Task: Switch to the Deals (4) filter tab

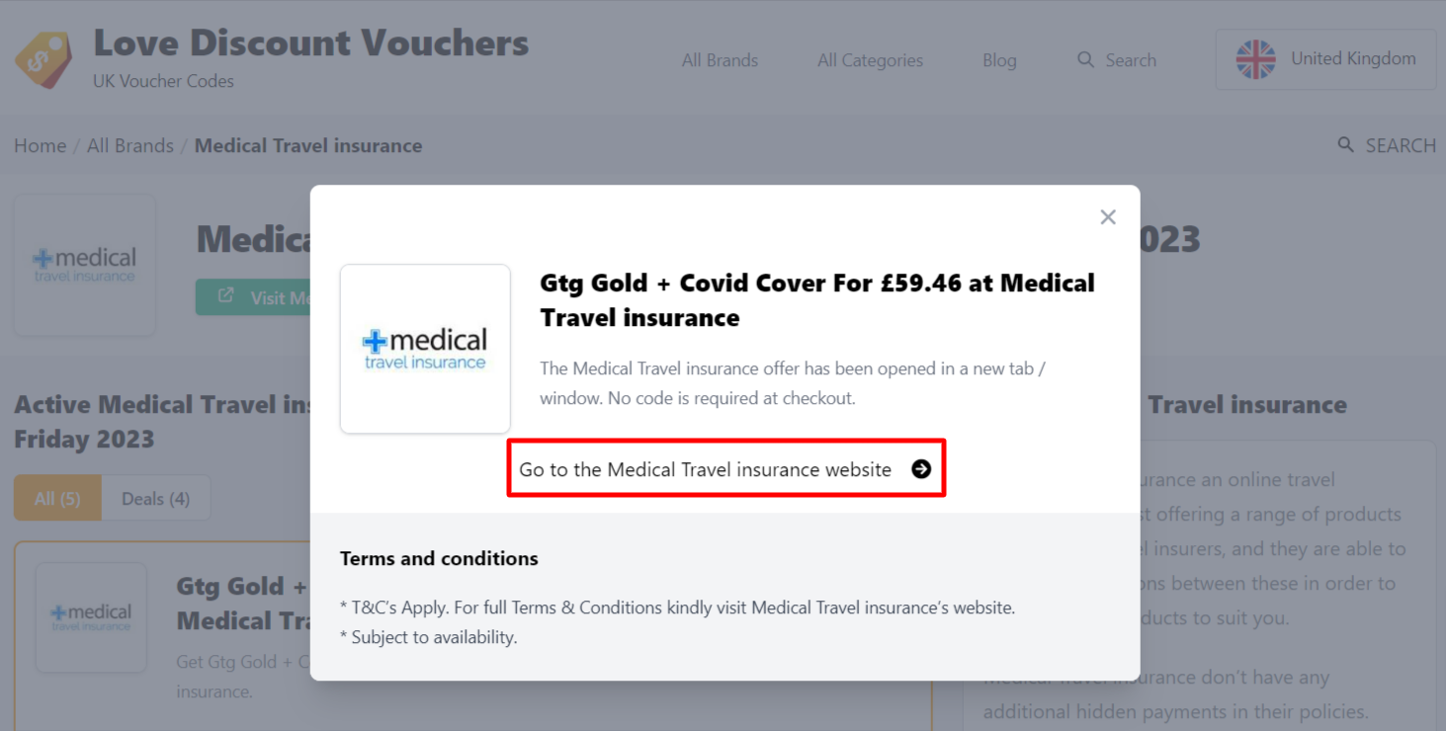Action: 154,498
